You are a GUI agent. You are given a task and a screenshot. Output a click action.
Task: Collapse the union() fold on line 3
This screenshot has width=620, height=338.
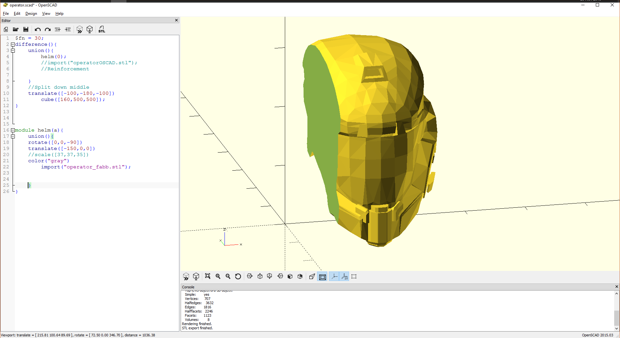coord(13,51)
